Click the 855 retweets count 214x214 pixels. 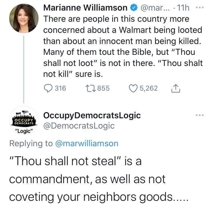click(104, 88)
